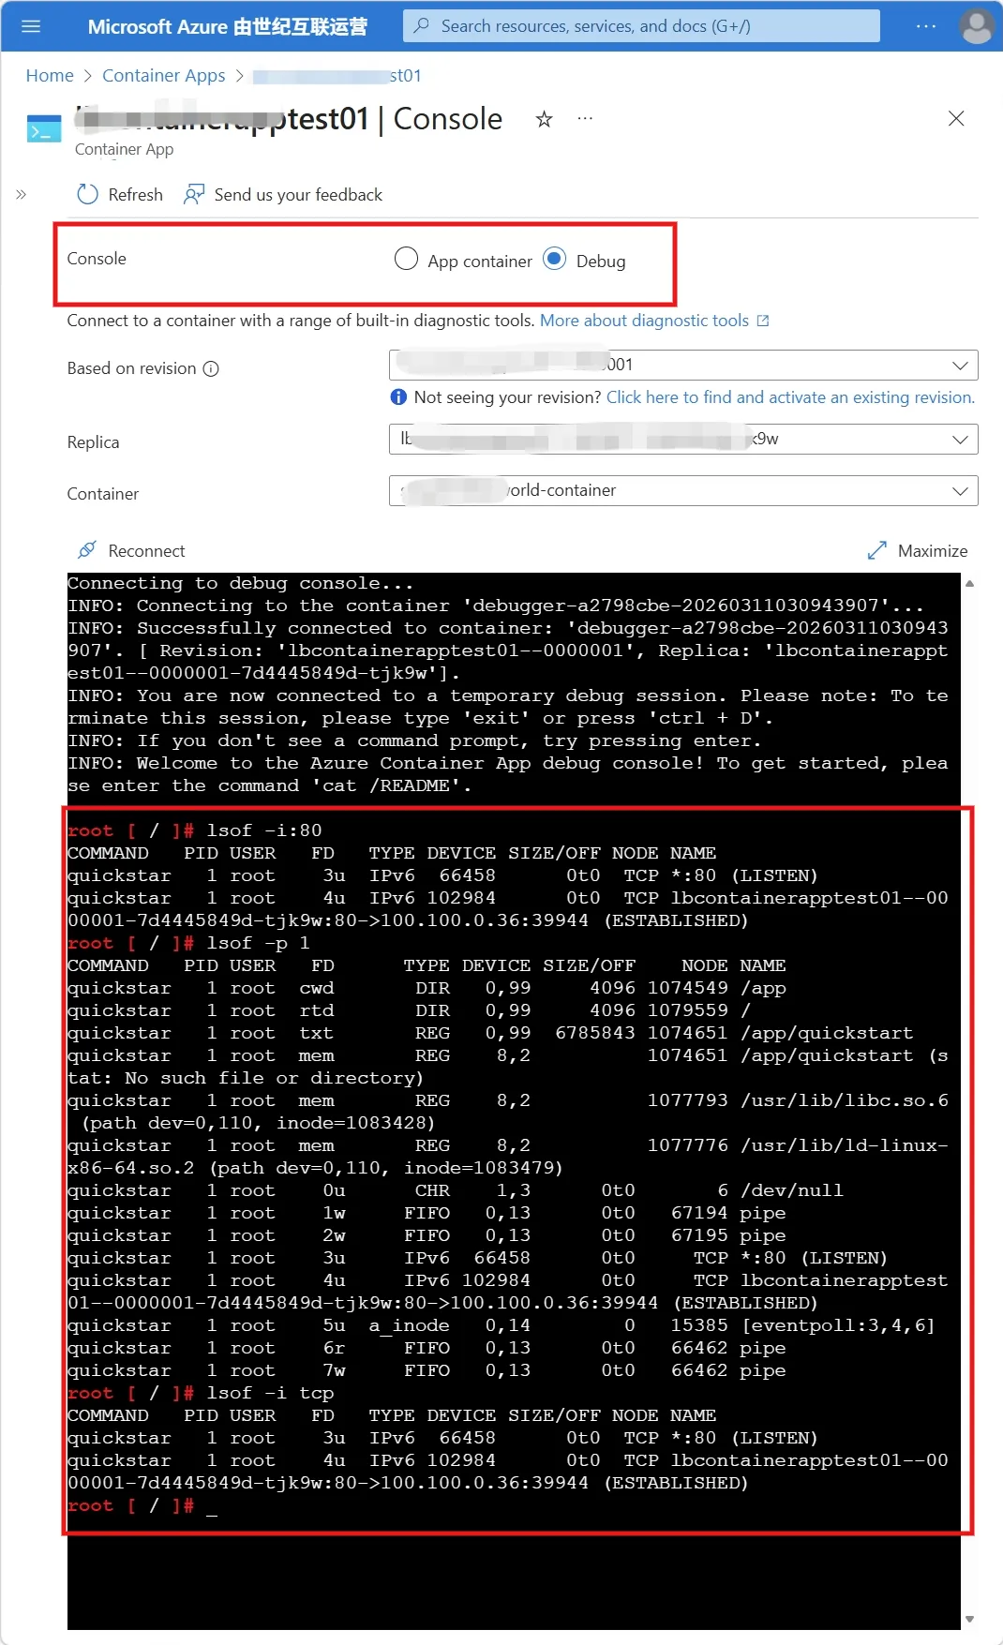Click the blue info icon before Not seeing your revision
The image size is (1003, 1645).
(x=398, y=397)
